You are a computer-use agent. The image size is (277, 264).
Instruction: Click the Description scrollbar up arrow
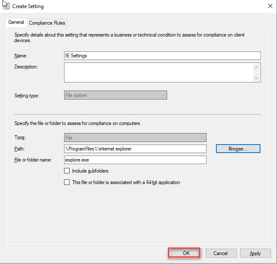pyautogui.click(x=256, y=67)
